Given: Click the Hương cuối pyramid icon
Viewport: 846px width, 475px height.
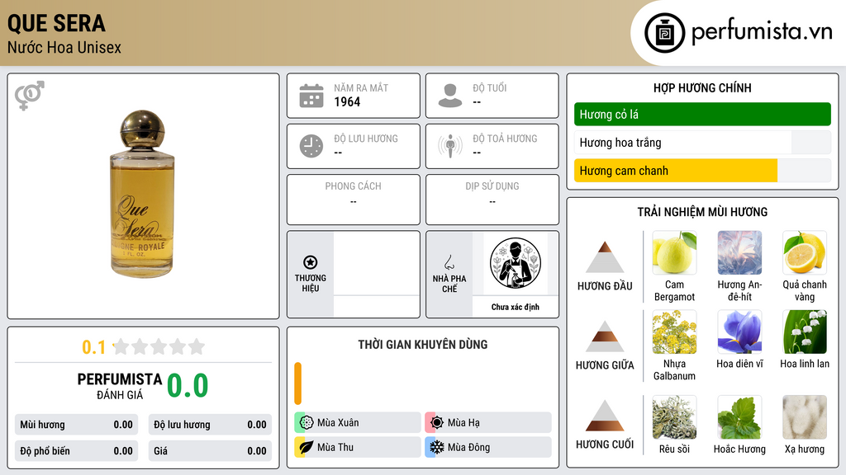Looking at the screenshot, I should [605, 416].
